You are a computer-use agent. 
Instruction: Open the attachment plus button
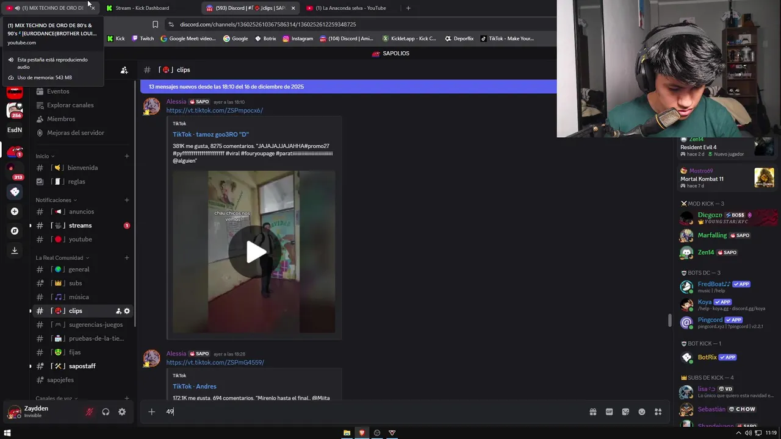tap(151, 412)
